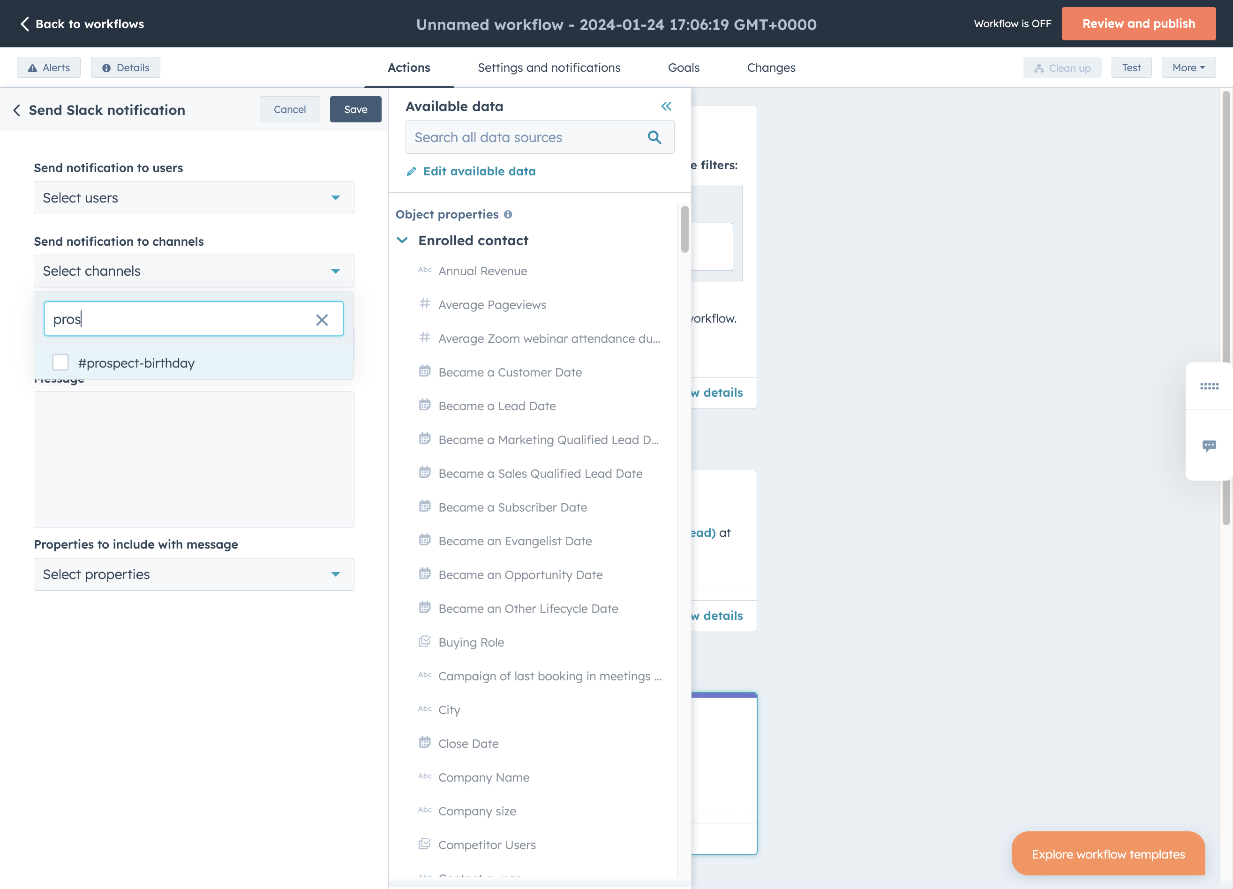Image resolution: width=1233 pixels, height=889 pixels.
Task: Click the page vertical scrollbar on right
Action: (1226, 308)
